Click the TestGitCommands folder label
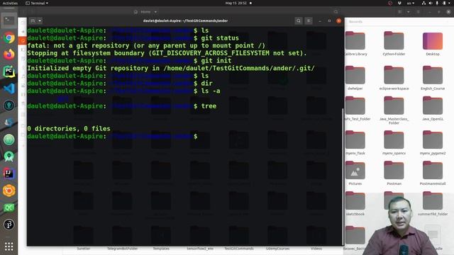The width and height of the screenshot is (454, 255). coord(238,249)
